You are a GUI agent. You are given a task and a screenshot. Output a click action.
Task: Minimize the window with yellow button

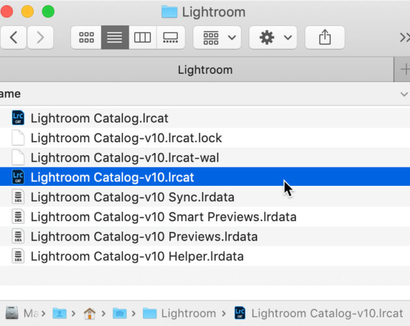pyautogui.click(x=27, y=12)
